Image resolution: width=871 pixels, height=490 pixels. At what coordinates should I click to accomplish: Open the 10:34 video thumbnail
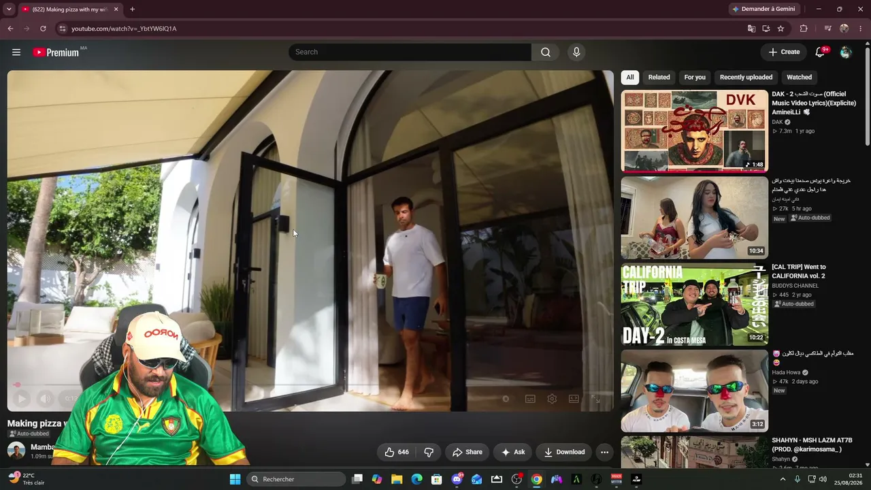point(694,218)
